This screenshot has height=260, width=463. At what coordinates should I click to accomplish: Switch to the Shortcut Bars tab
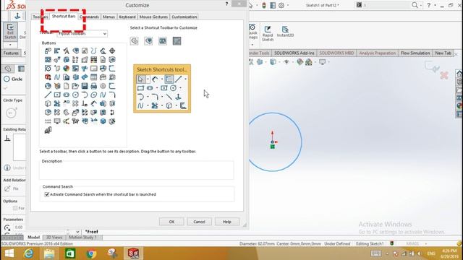[x=64, y=16]
